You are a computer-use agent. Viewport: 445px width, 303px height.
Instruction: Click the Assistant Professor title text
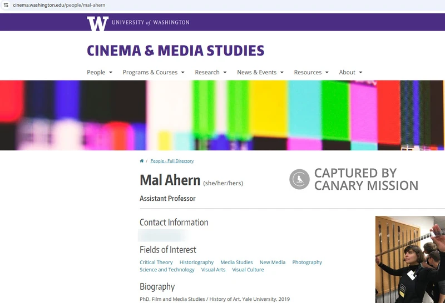167,199
